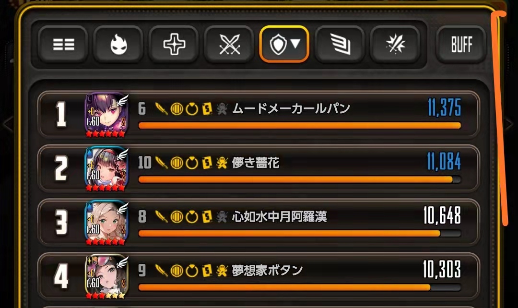The width and height of the screenshot is (518, 308).
Task: Sort by the flame skull icon
Action: point(118,44)
